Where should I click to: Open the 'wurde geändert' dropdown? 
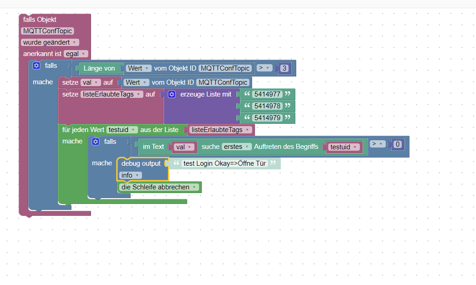[50, 42]
